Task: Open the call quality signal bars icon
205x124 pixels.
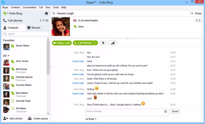Action: 113,43
